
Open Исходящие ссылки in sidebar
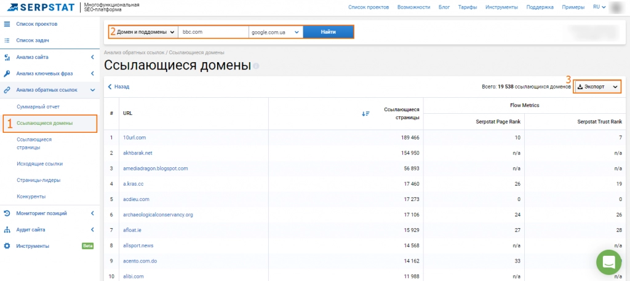coord(40,164)
